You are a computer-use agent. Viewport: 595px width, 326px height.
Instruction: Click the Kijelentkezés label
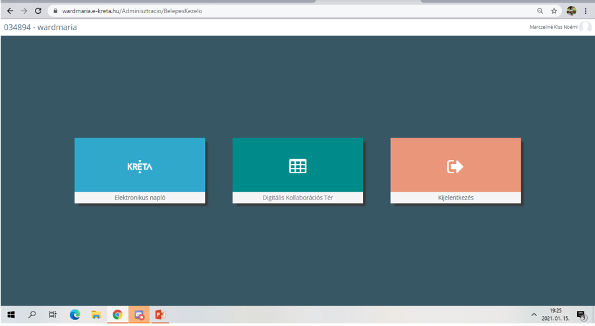455,198
